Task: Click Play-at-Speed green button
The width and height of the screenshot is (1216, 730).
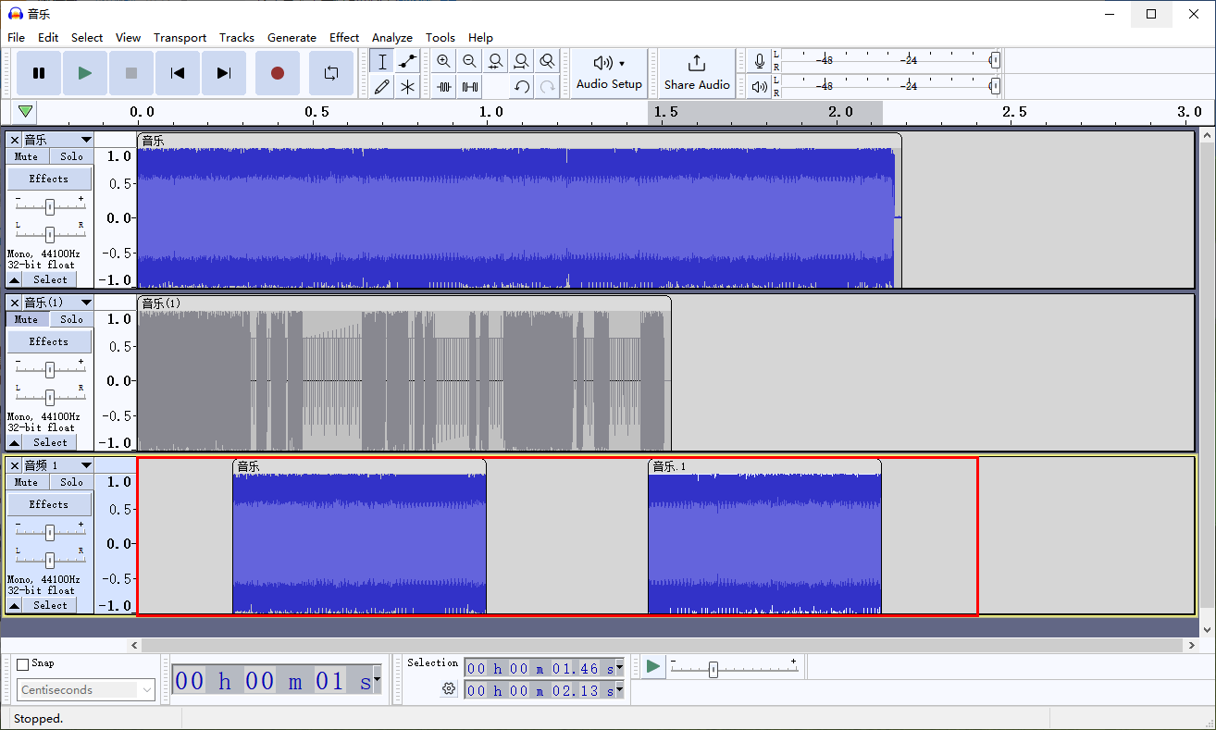Action: tap(654, 666)
